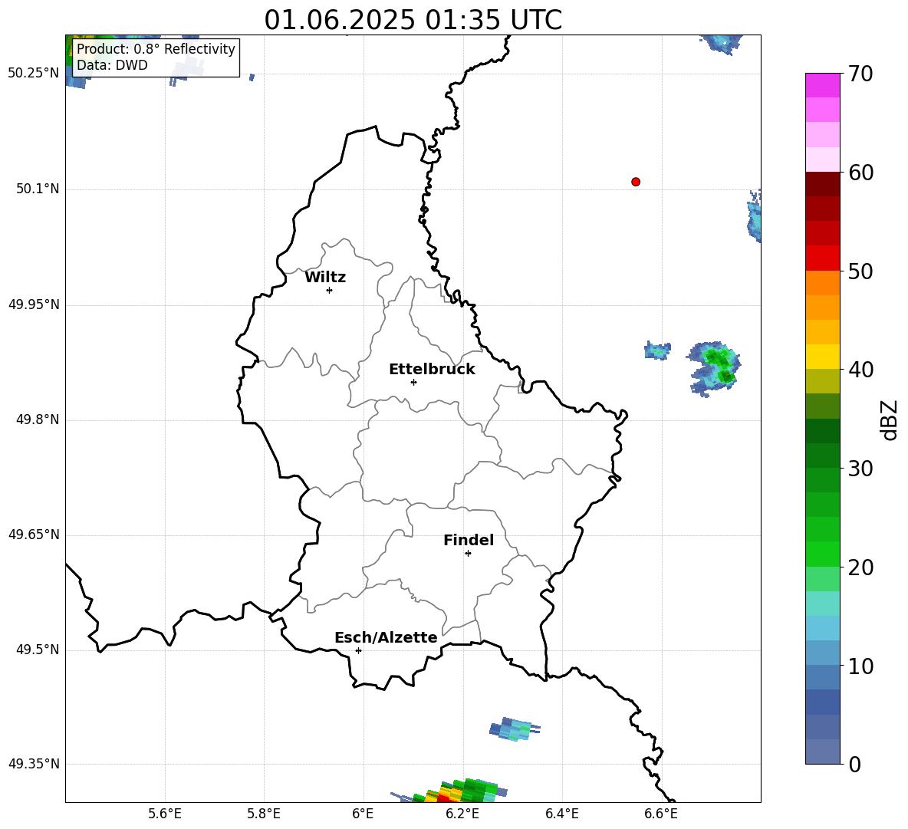Click the 49.5°N latitude label
The height and width of the screenshot is (829, 908).
38,650
